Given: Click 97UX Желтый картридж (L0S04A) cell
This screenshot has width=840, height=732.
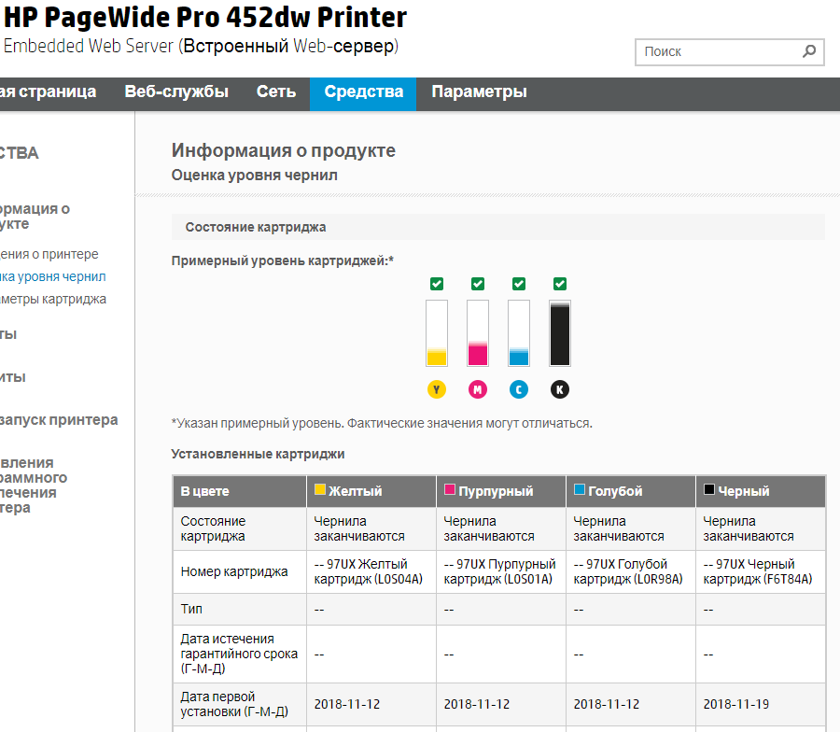Looking at the screenshot, I should click(x=371, y=571).
